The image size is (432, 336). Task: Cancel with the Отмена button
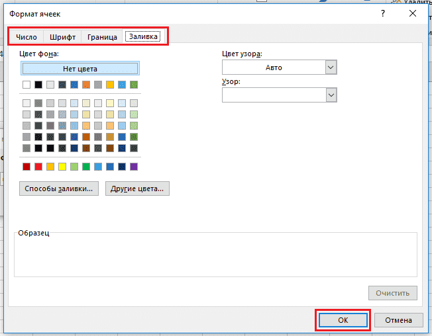click(398, 320)
